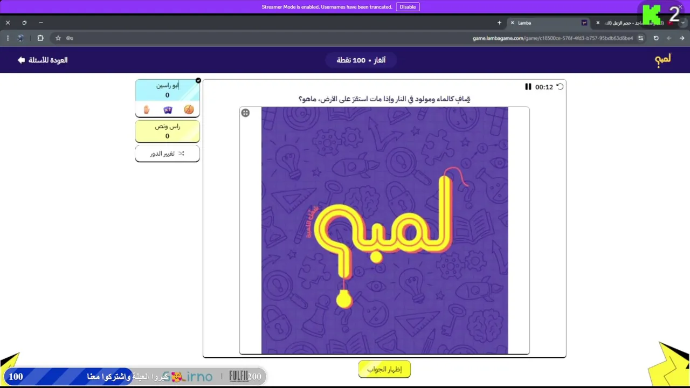Minimize the browser window

(x=41, y=23)
